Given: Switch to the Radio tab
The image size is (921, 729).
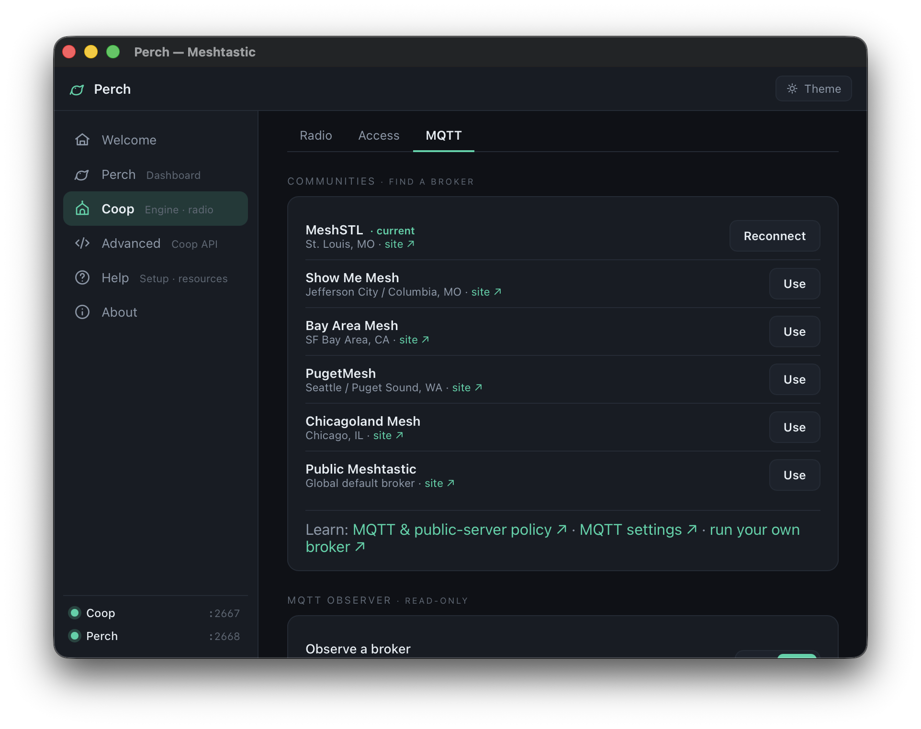Looking at the screenshot, I should pyautogui.click(x=316, y=135).
